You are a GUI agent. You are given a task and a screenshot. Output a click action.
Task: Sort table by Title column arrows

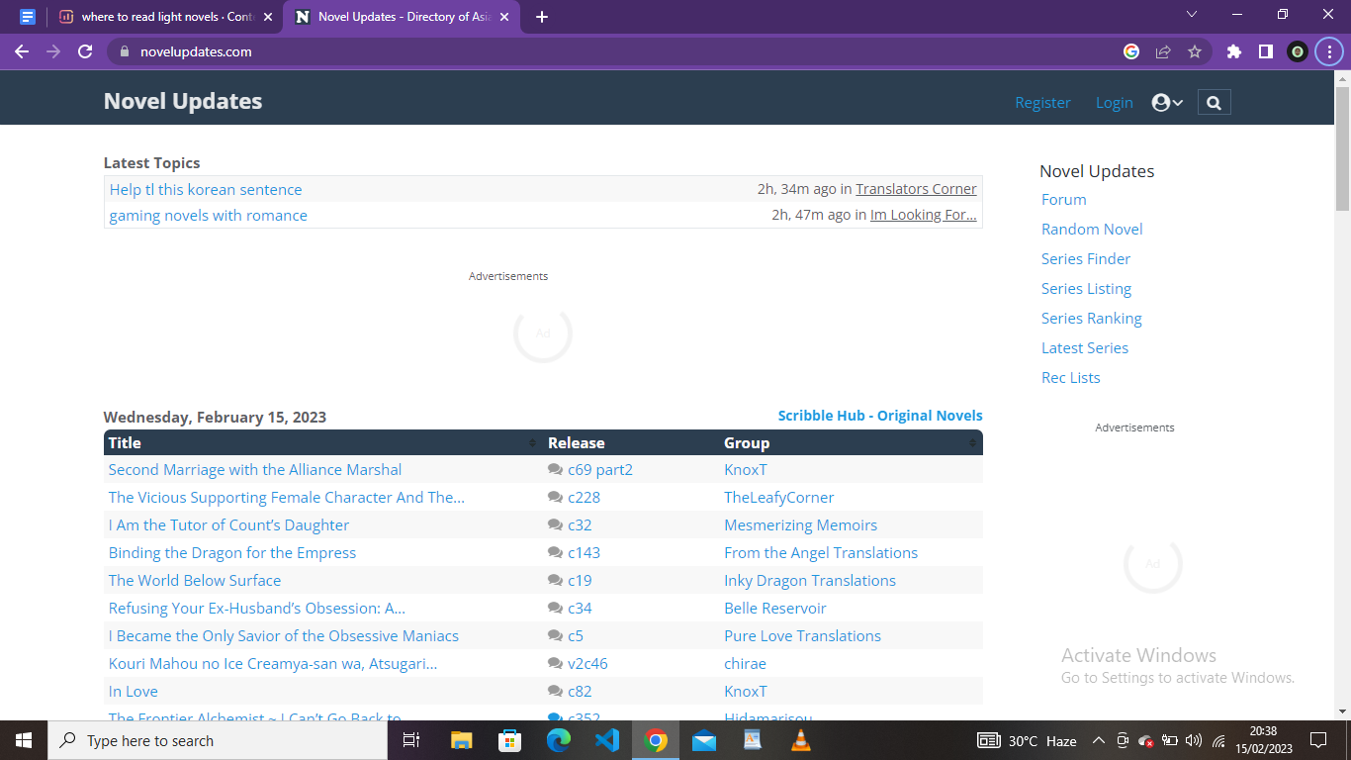point(533,442)
